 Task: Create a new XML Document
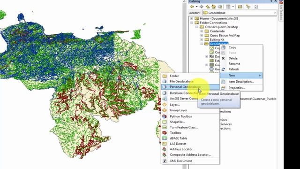[x=190, y=161]
